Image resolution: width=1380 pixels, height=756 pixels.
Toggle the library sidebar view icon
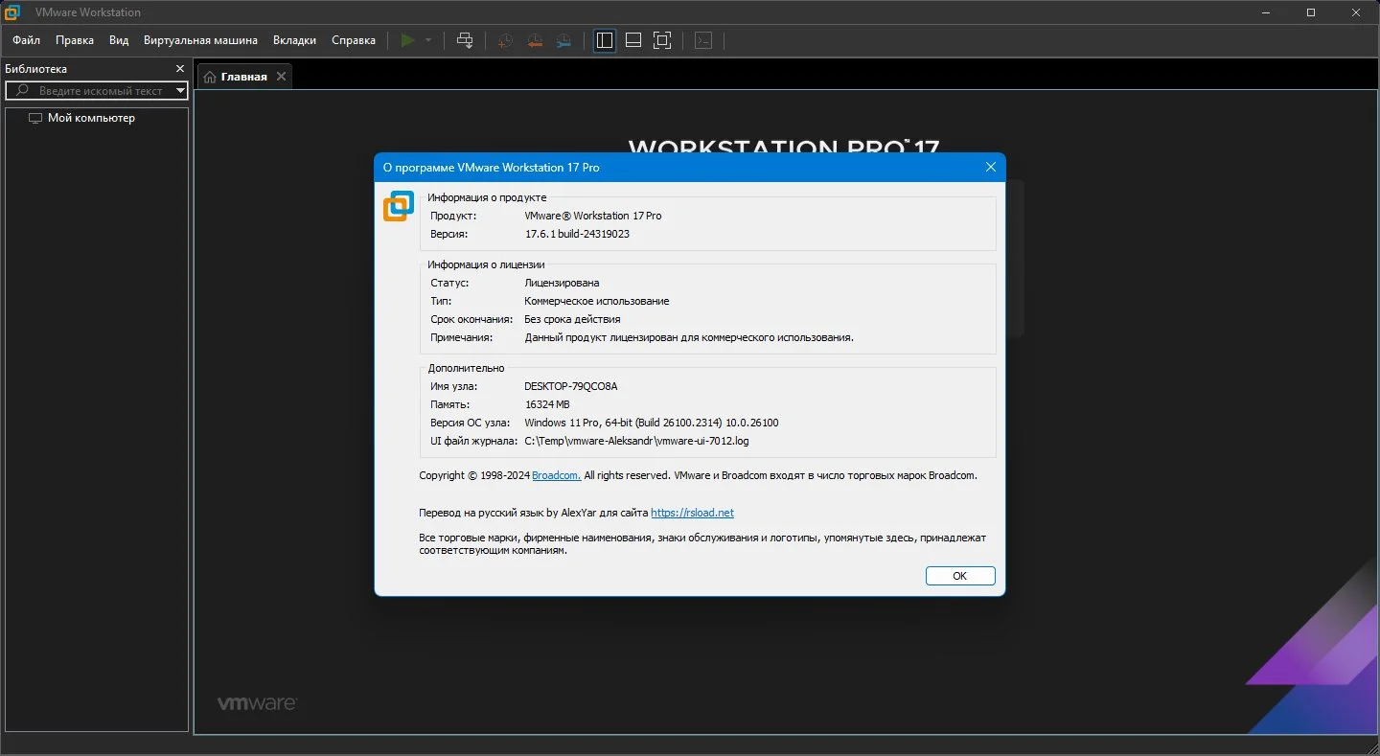tap(605, 40)
